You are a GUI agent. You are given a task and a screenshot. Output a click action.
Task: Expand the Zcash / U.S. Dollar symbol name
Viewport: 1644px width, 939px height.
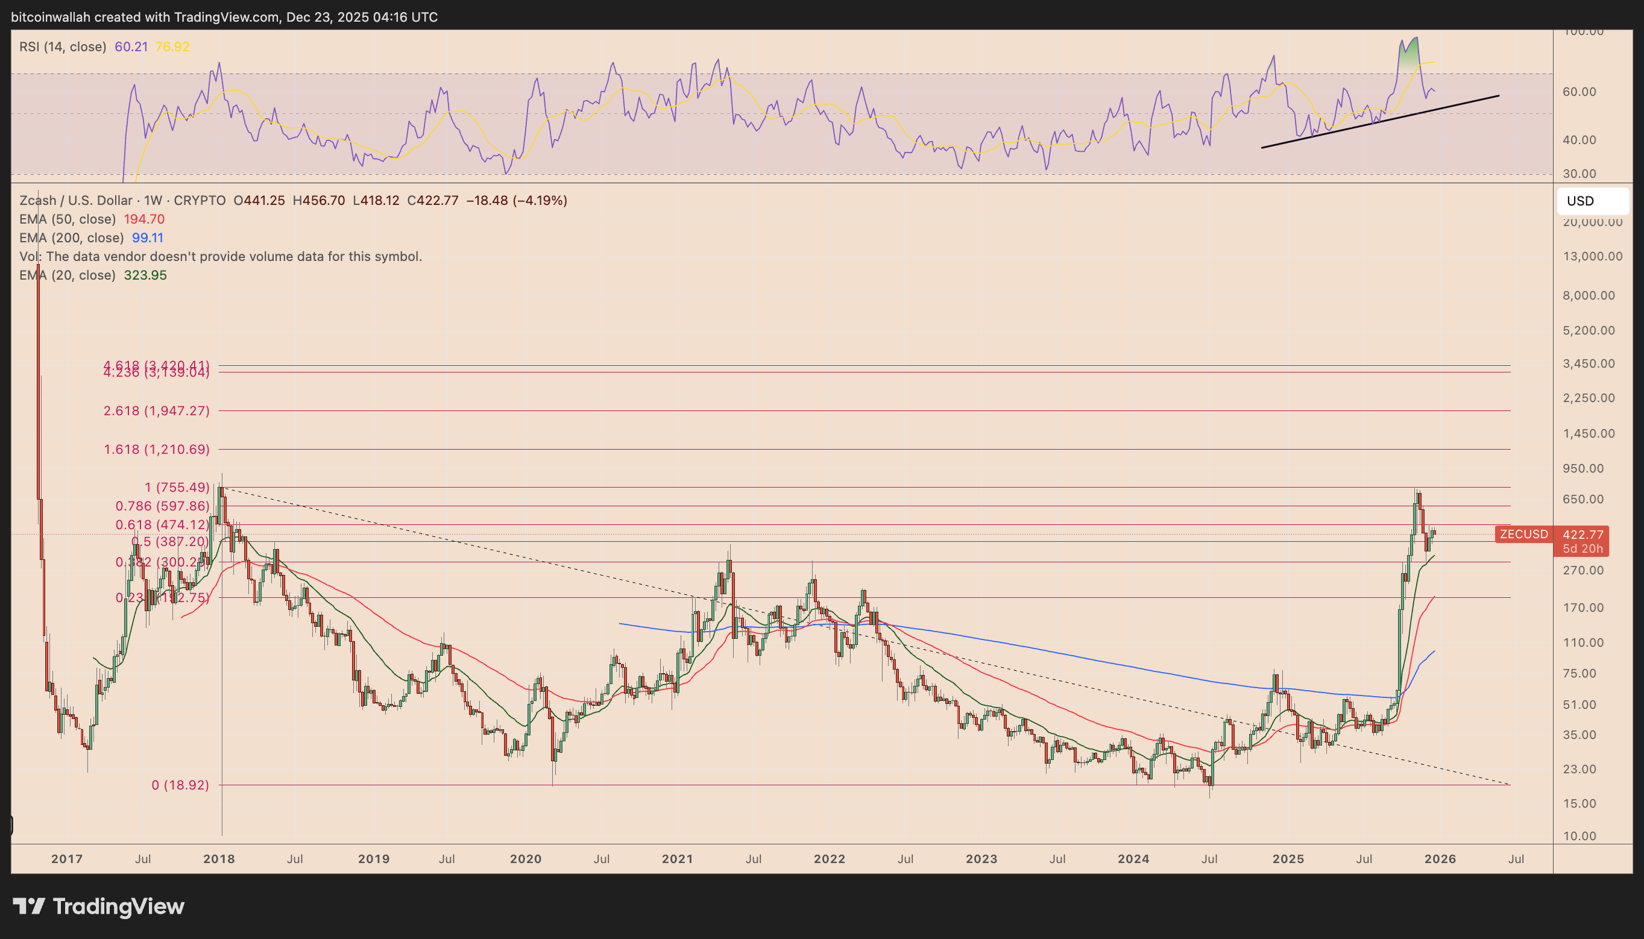(x=76, y=200)
